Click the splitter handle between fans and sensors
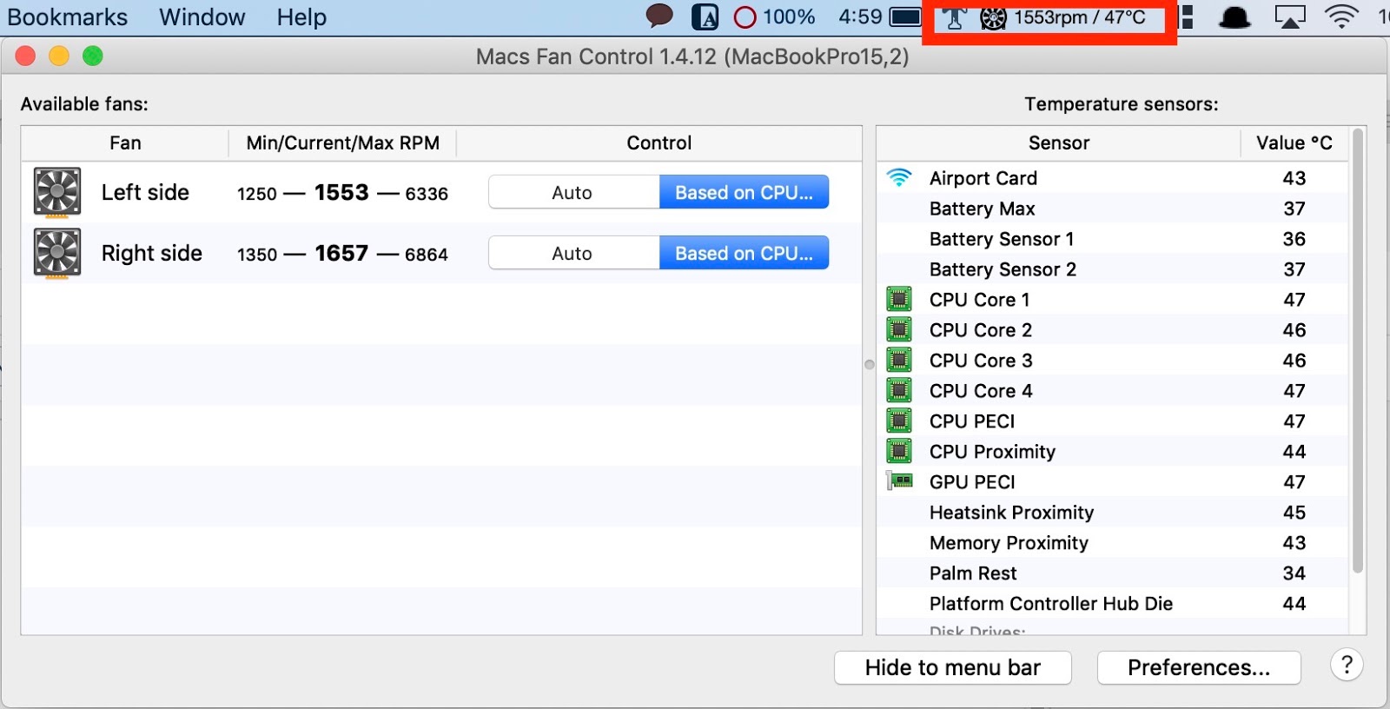 click(x=870, y=364)
